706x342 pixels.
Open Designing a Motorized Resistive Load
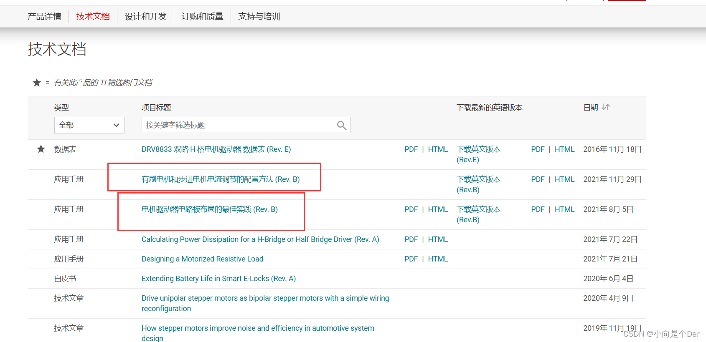click(x=202, y=259)
